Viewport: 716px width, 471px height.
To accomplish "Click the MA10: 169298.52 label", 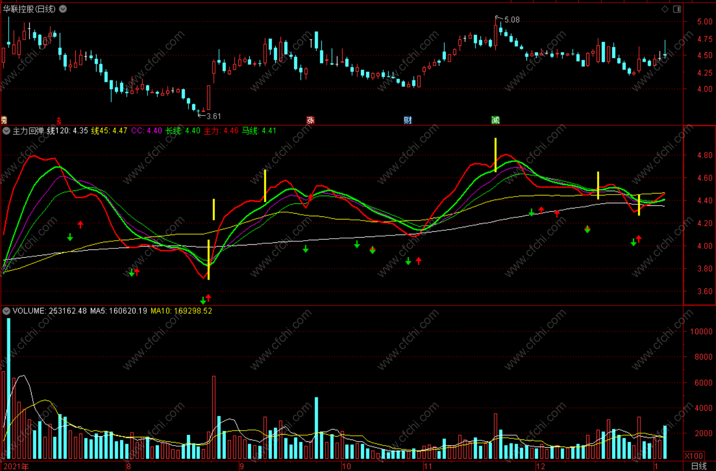I will (181, 311).
